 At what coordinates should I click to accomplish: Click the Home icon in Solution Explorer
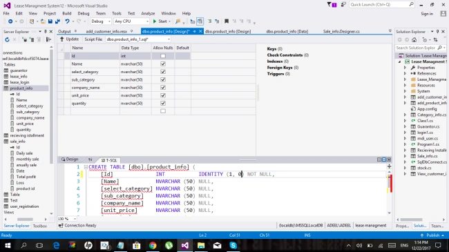tap(414, 40)
